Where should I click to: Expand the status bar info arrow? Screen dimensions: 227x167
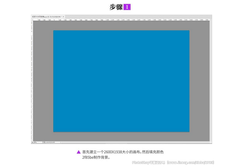(61, 142)
